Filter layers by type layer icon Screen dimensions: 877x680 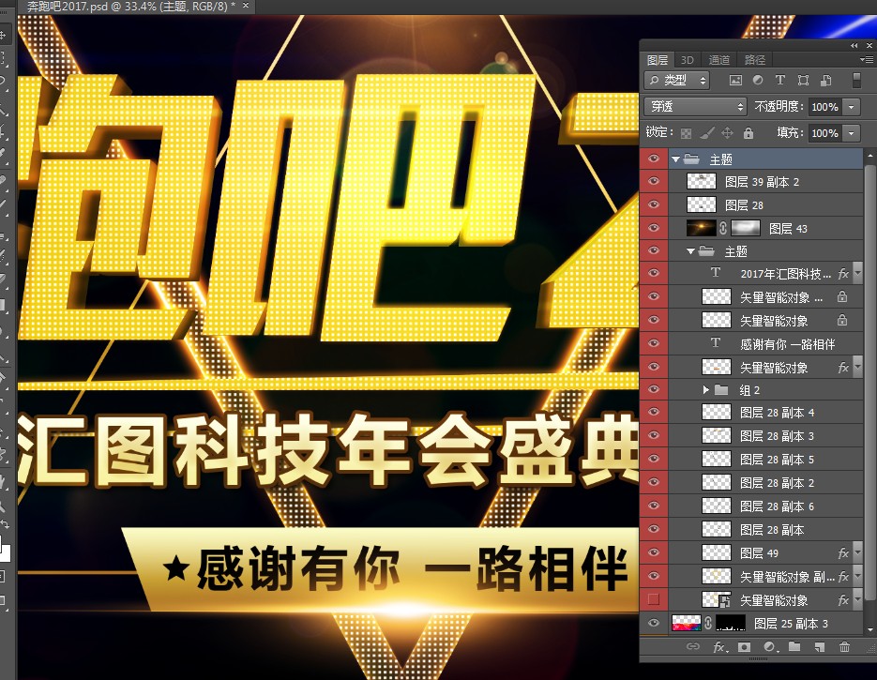click(x=780, y=81)
